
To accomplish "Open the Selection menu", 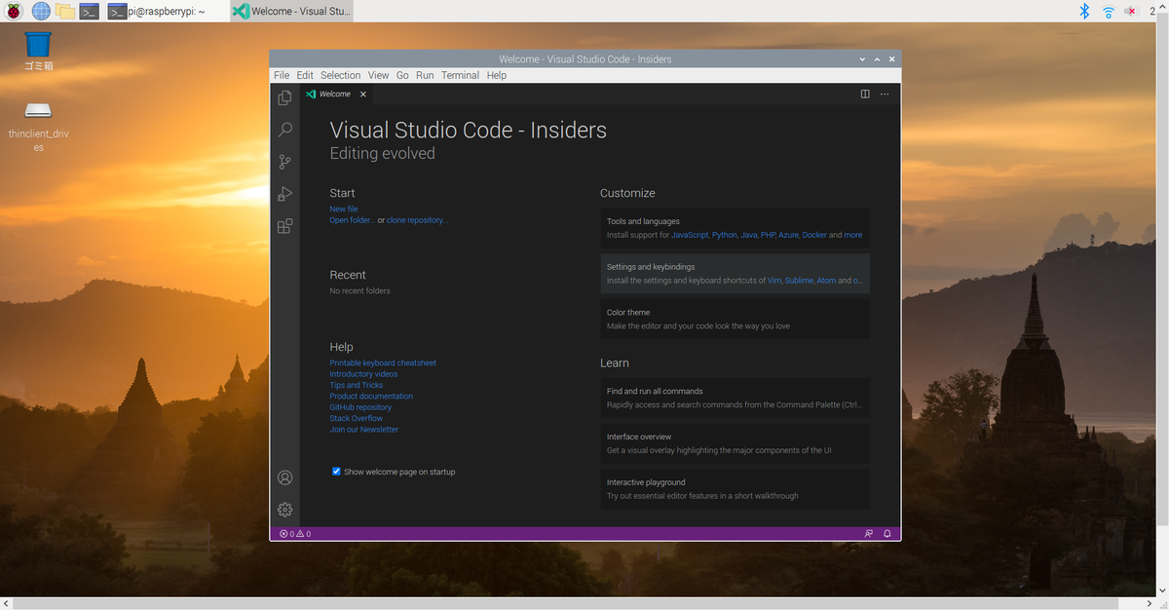I will 340,75.
